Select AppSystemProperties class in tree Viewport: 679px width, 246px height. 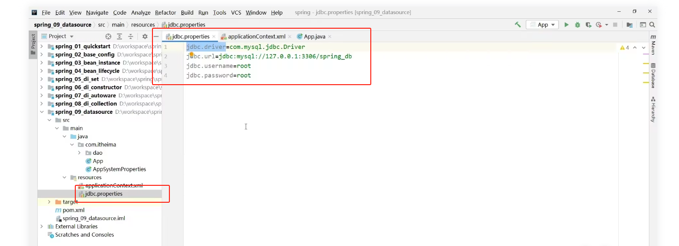[115, 169]
